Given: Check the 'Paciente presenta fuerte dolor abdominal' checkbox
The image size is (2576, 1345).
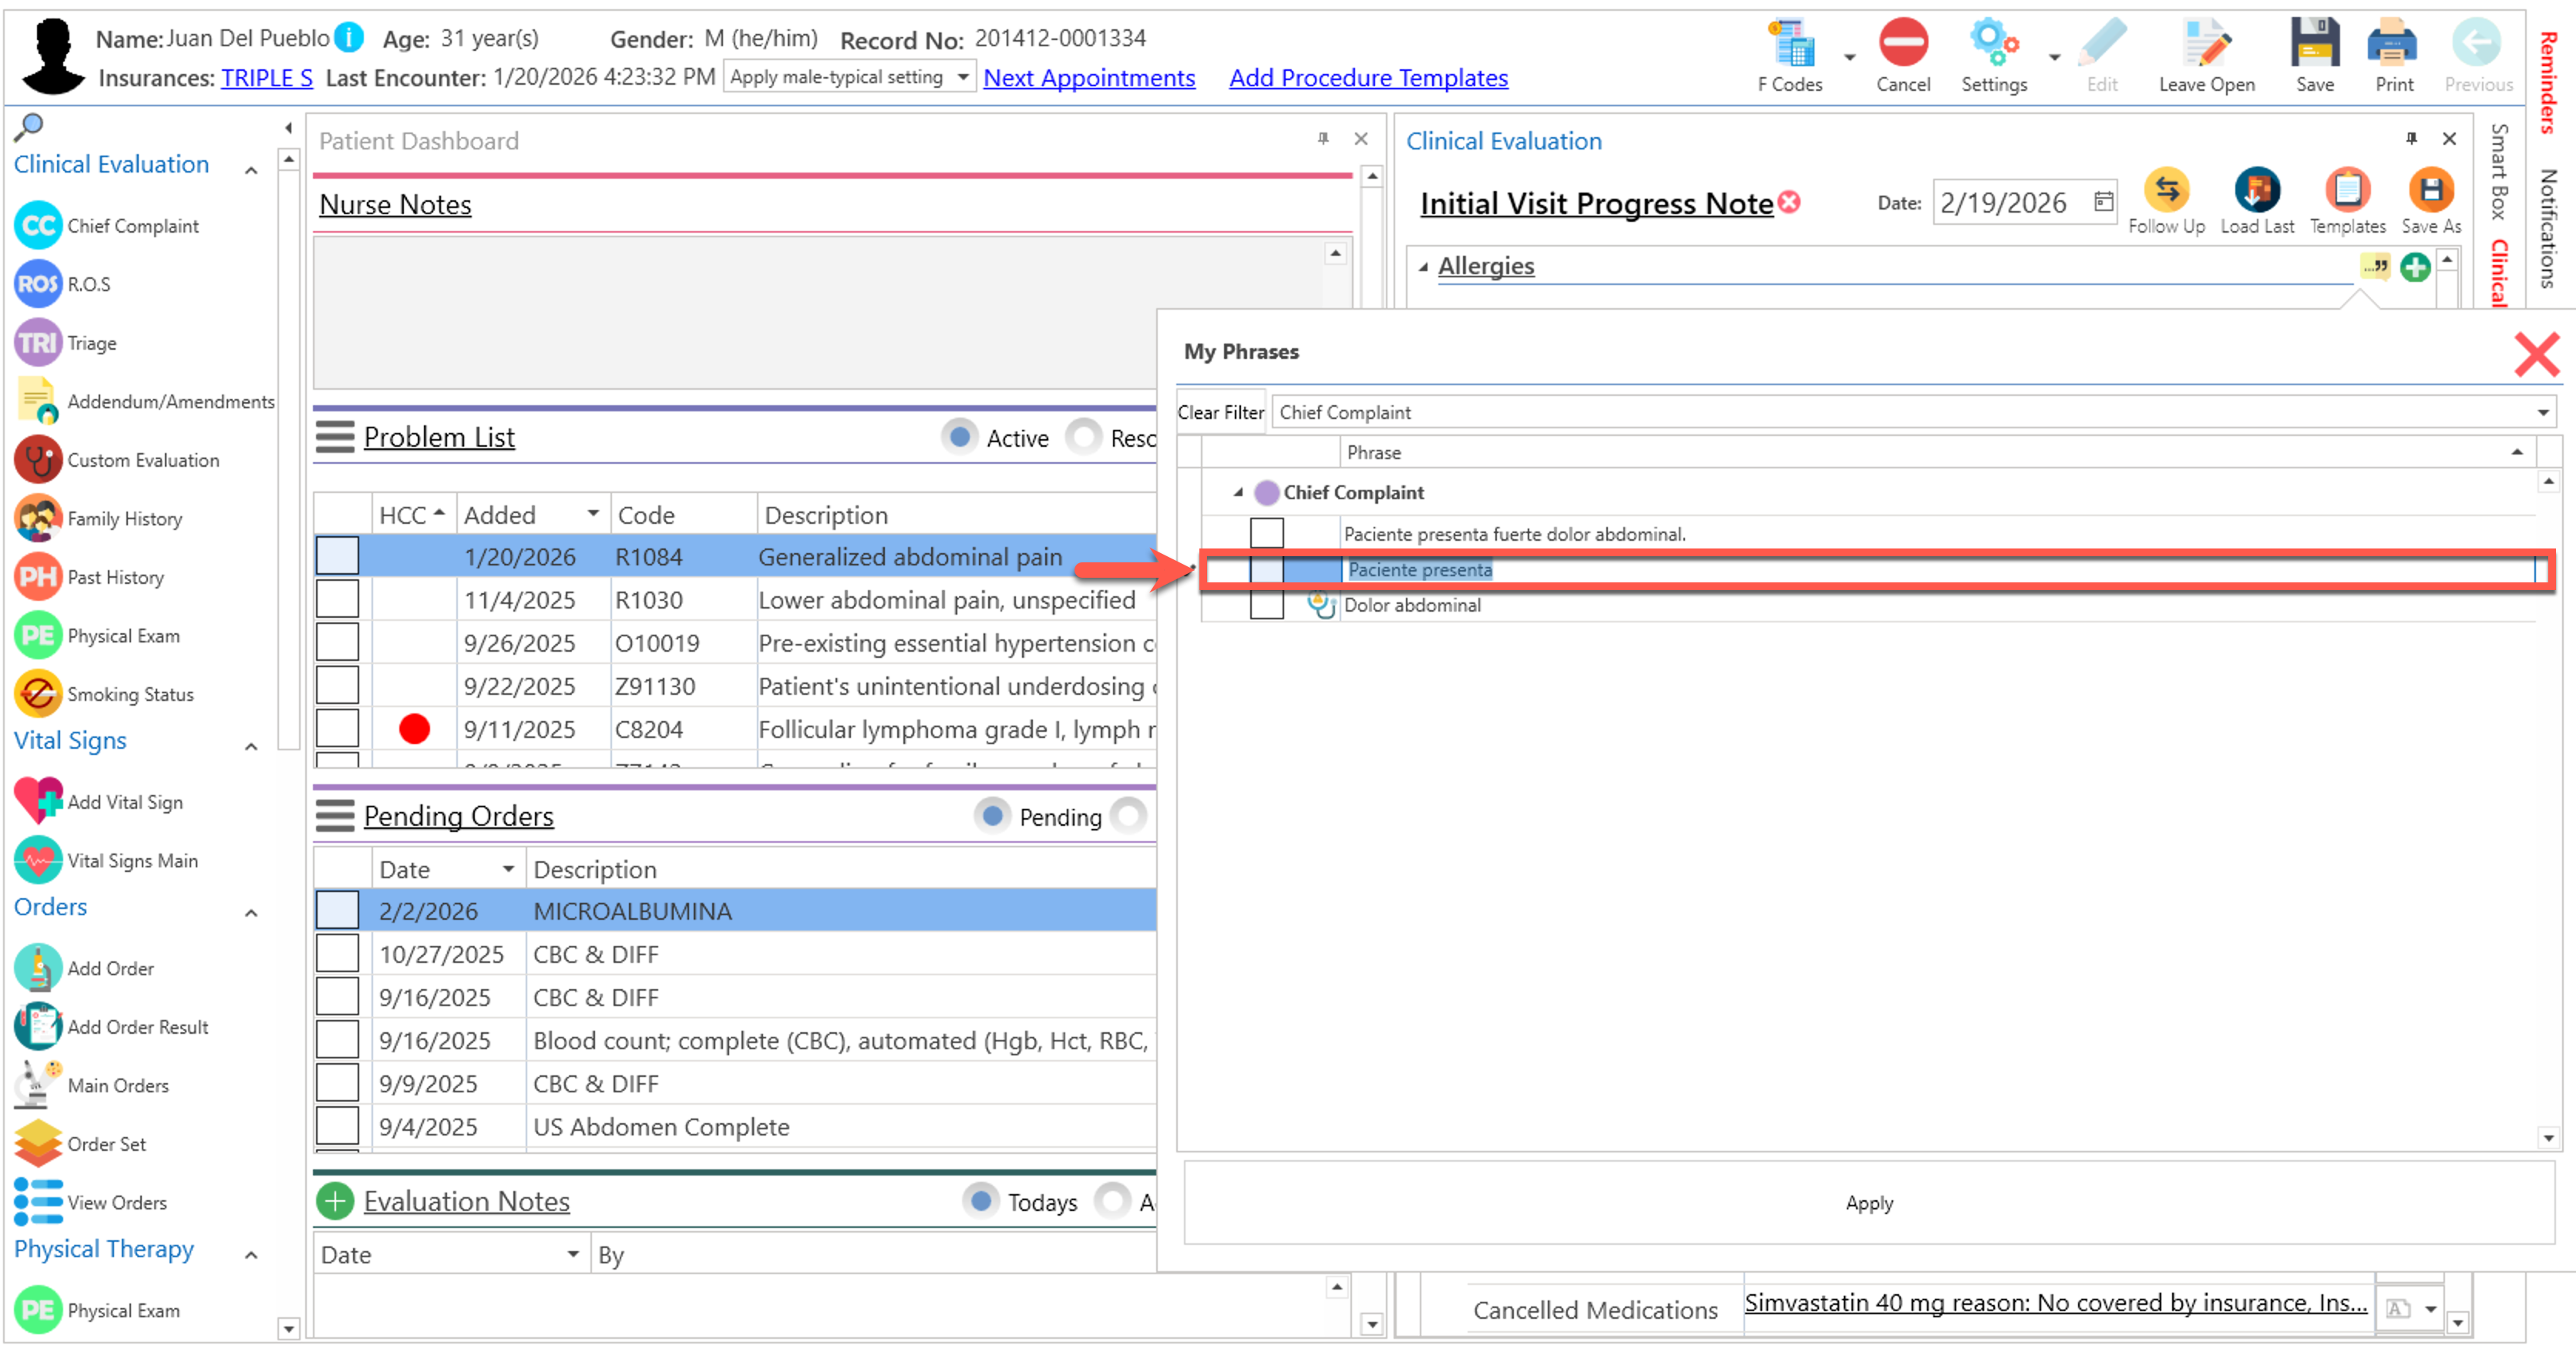Looking at the screenshot, I should coord(1266,534).
